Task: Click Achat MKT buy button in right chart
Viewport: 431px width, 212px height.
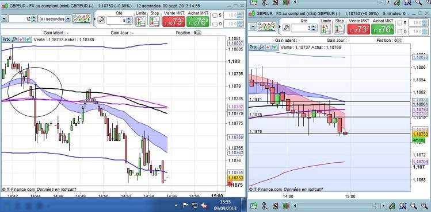Action: tap(383, 29)
